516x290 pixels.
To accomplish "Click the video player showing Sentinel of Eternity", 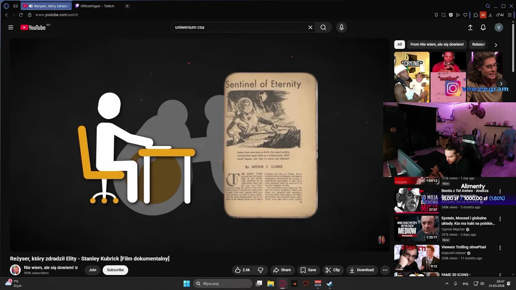I will tap(200, 145).
